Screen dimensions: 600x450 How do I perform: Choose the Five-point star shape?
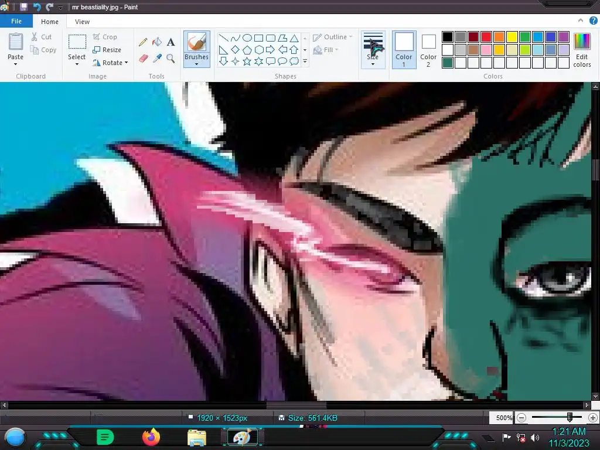point(247,61)
